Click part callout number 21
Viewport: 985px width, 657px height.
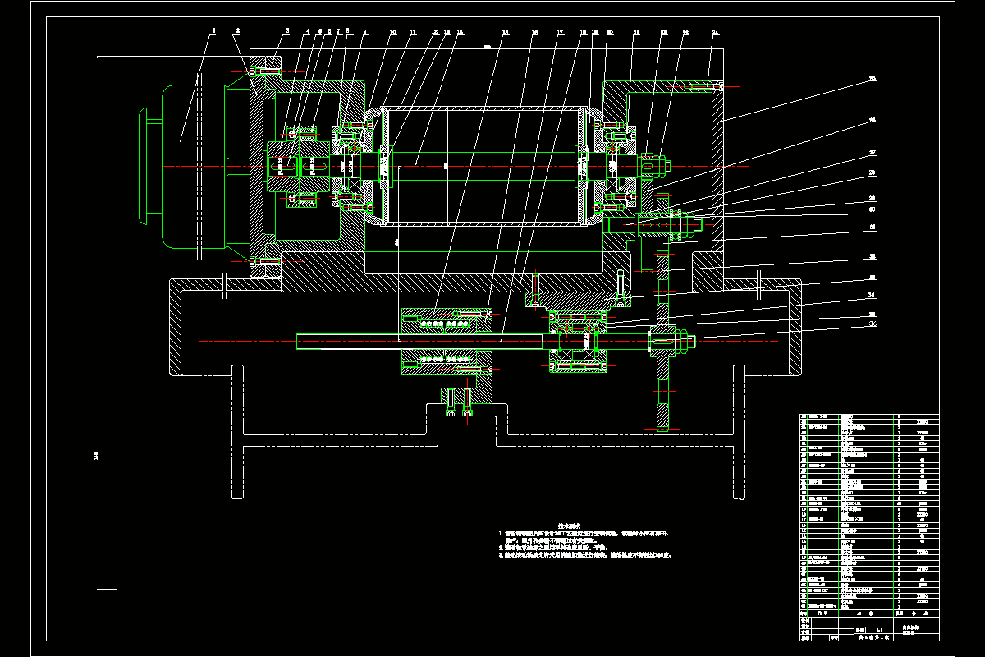[x=636, y=32]
